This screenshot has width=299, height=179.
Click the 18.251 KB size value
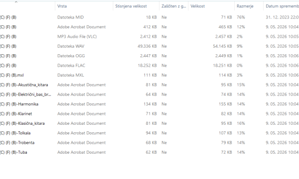tap(223, 66)
